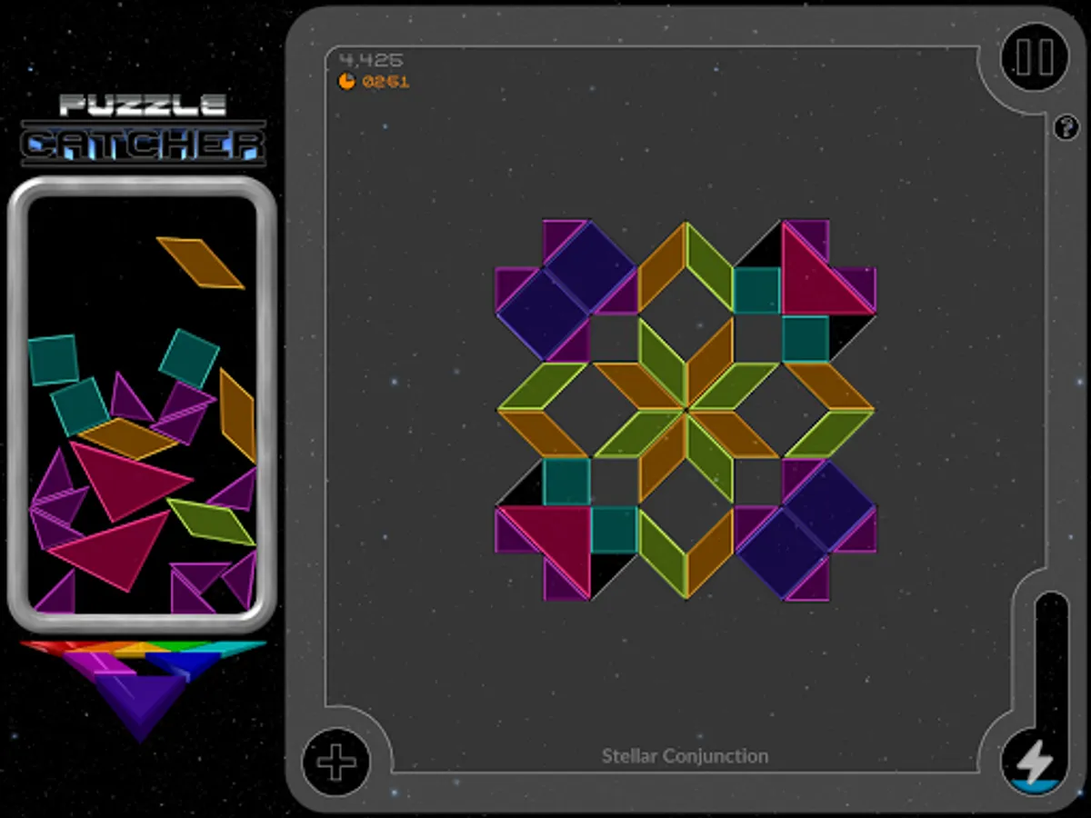Click the power meter beside the lightning button

pyautogui.click(x=1052, y=662)
